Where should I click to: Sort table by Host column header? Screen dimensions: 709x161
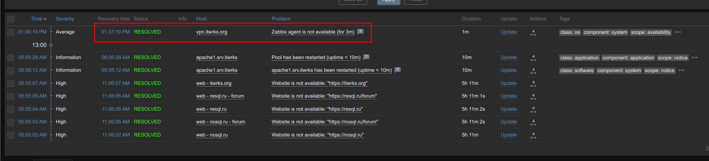click(201, 19)
